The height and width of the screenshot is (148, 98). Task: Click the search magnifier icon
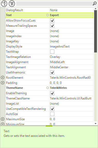pyautogui.click(x=95, y=3)
